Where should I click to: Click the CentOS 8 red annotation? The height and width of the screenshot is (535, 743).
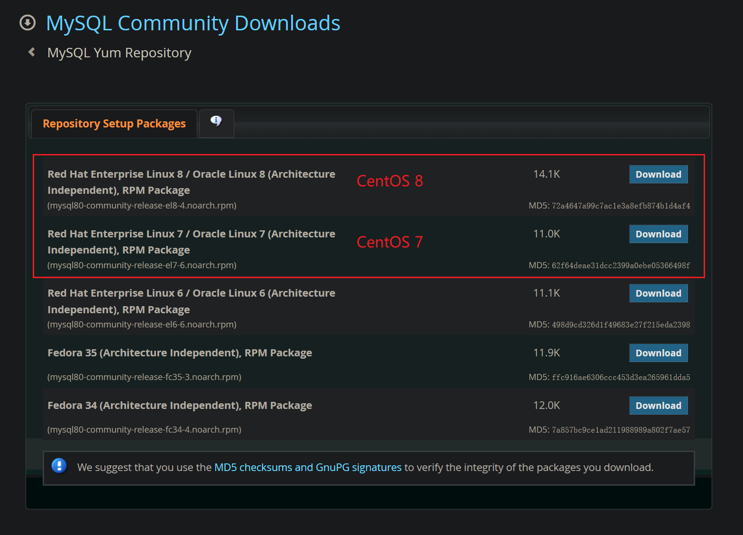click(x=389, y=181)
